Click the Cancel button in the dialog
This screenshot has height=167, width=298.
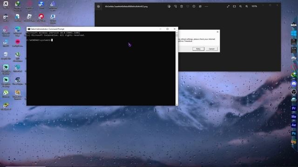[211, 49]
